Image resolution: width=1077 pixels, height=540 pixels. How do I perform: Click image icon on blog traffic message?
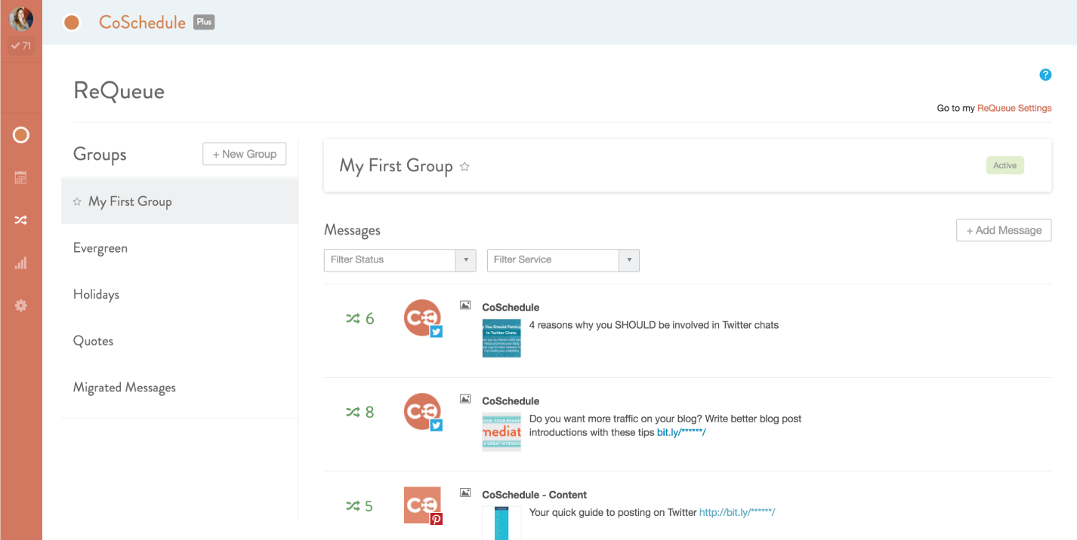click(x=465, y=399)
